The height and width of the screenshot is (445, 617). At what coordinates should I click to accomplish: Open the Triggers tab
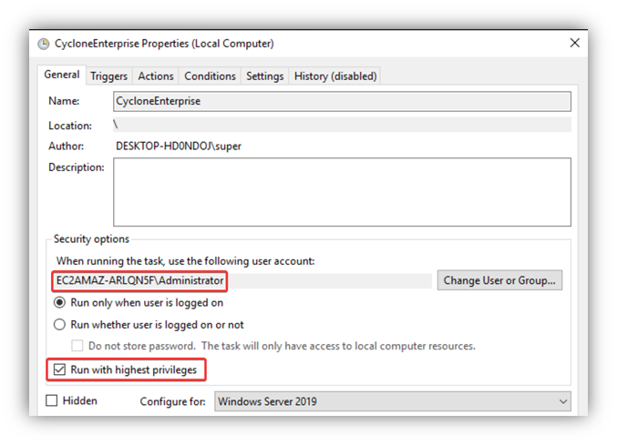click(x=108, y=76)
